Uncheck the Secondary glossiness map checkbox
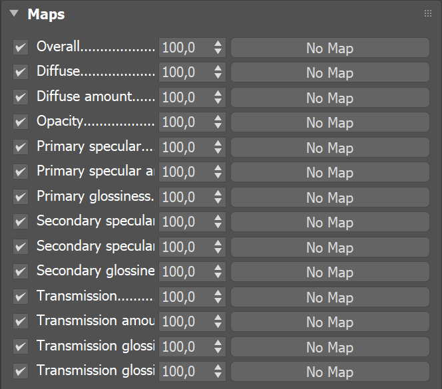Screen dimensions: 442x389 point(21,271)
